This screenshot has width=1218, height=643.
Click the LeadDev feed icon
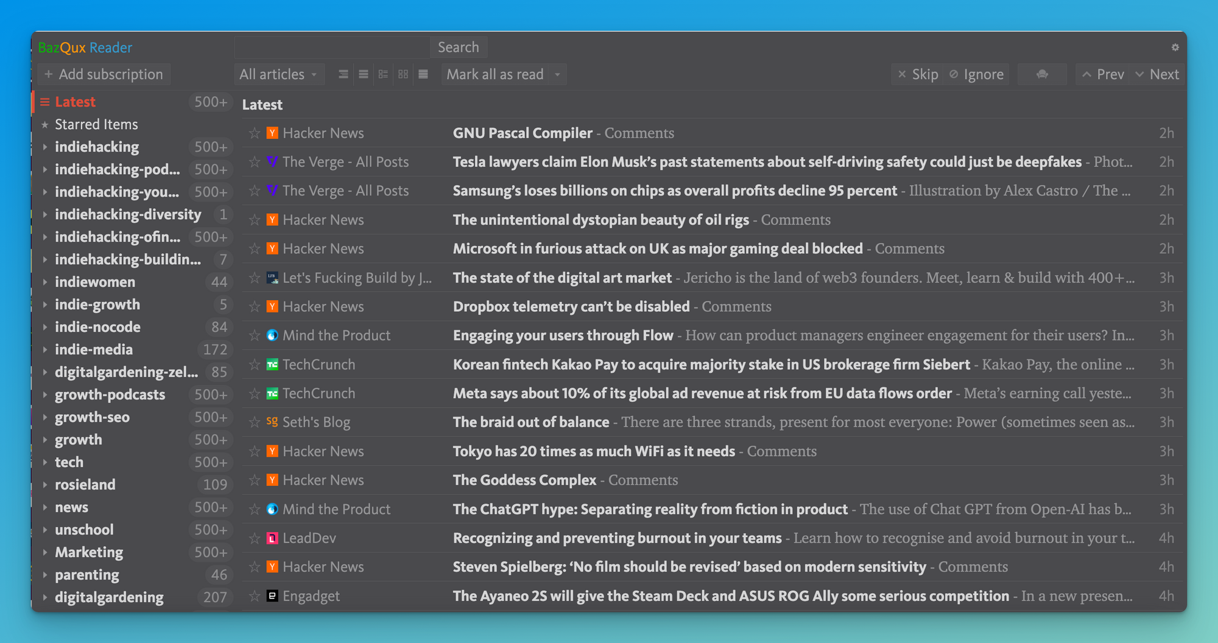(272, 538)
